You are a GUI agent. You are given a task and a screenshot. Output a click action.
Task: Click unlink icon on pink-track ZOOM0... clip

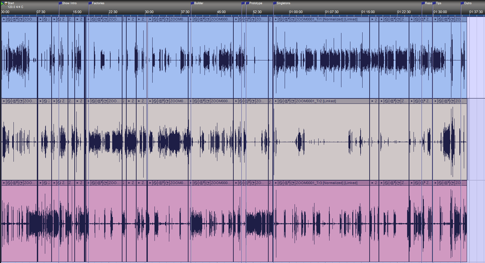(x=161, y=183)
